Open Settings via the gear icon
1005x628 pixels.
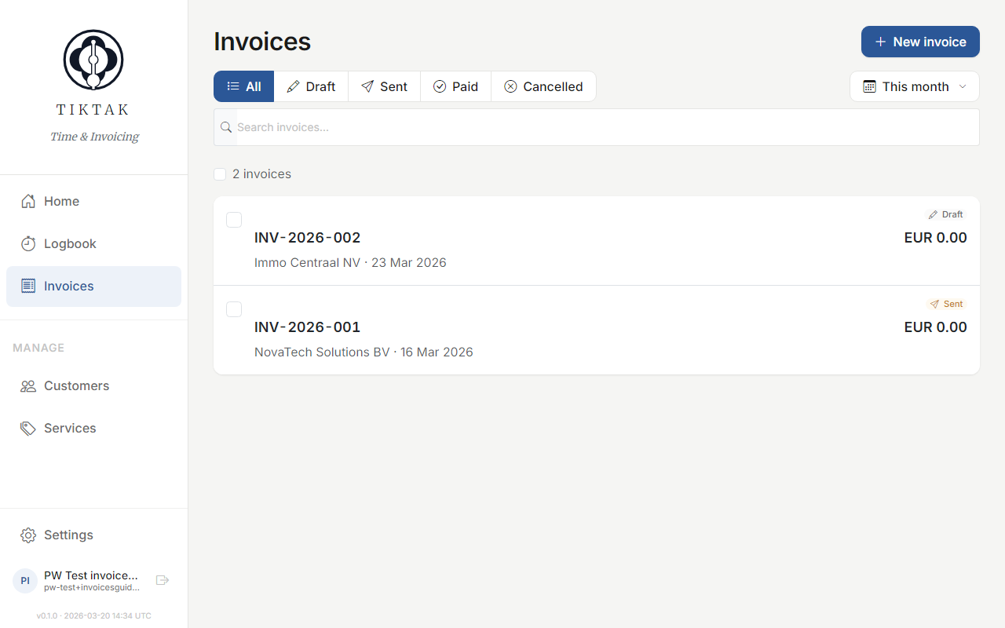pyautogui.click(x=28, y=535)
